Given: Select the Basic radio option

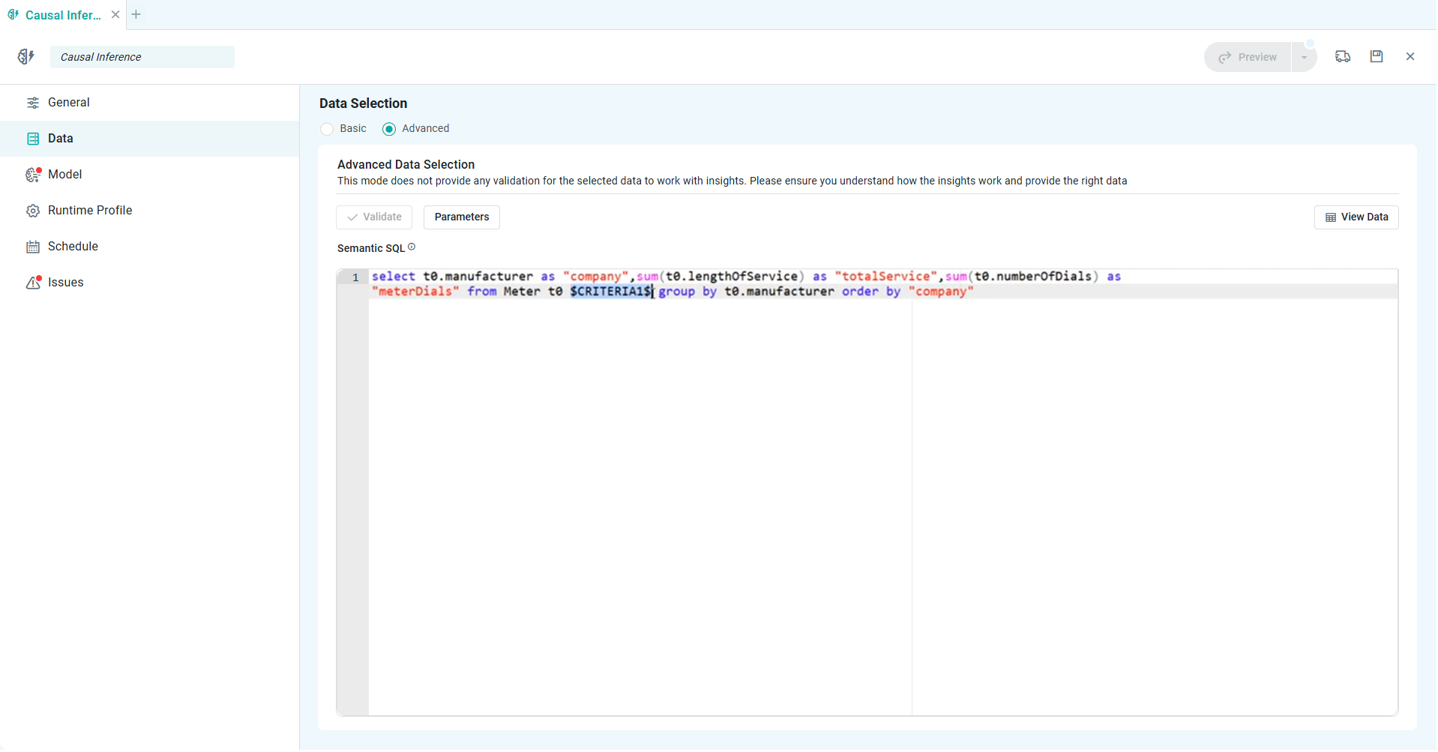Looking at the screenshot, I should coord(328,129).
